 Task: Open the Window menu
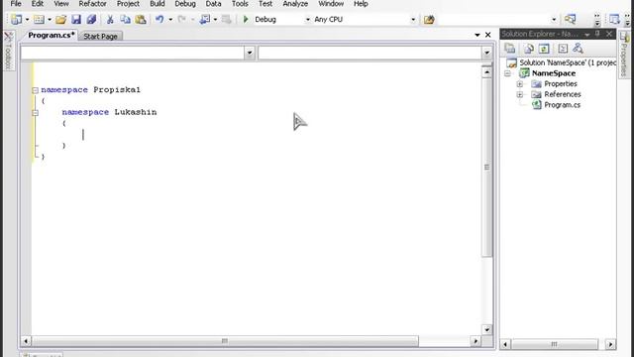coord(331,4)
